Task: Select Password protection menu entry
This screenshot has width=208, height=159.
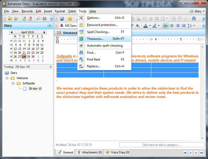Action: tap(105, 25)
